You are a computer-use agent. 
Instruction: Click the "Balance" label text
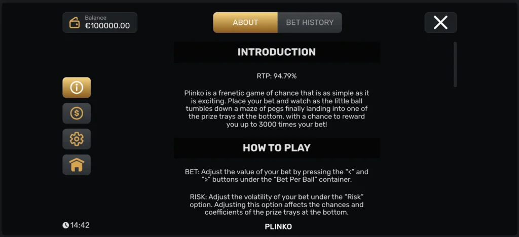tap(96, 18)
